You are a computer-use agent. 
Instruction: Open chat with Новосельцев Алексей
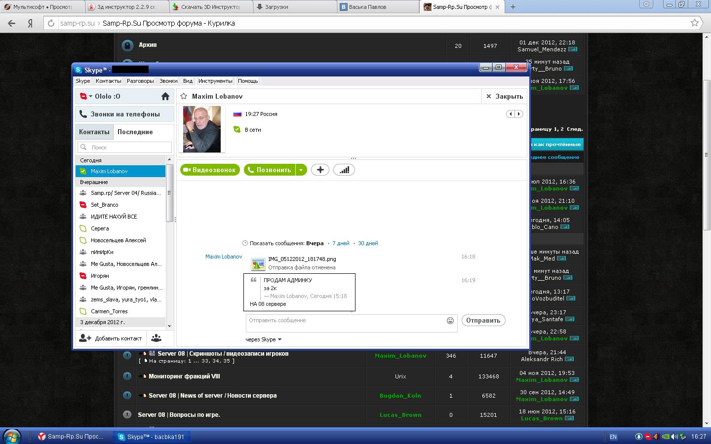120,240
